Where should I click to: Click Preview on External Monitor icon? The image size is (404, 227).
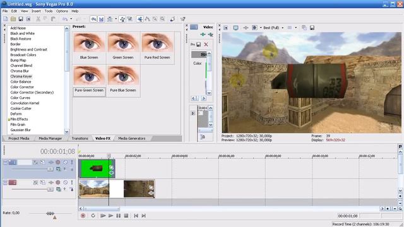tap(235, 28)
